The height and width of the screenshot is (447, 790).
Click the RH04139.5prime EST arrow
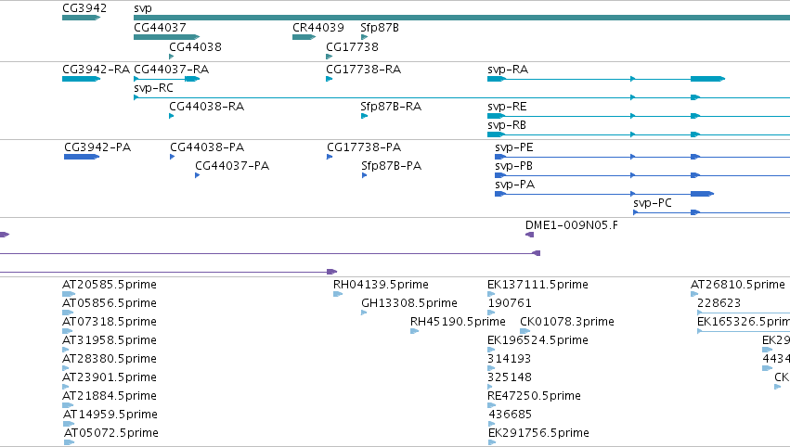[x=338, y=294]
